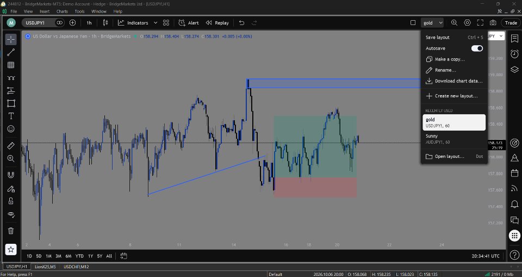Take a chart snapshot with camera

tap(493, 23)
